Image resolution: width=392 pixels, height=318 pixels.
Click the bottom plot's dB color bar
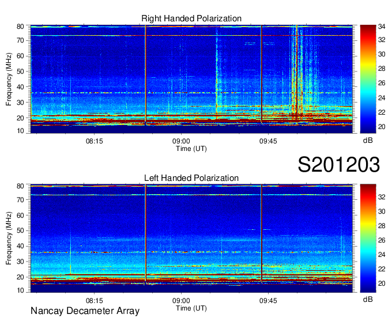coord(368,238)
